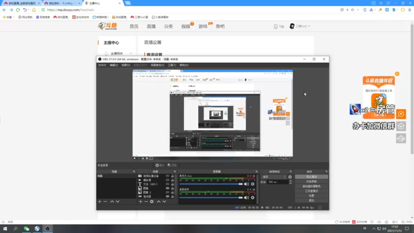414x233 pixels.
Task: Toggle lock on text (GDI+) source
Action: tap(172, 184)
